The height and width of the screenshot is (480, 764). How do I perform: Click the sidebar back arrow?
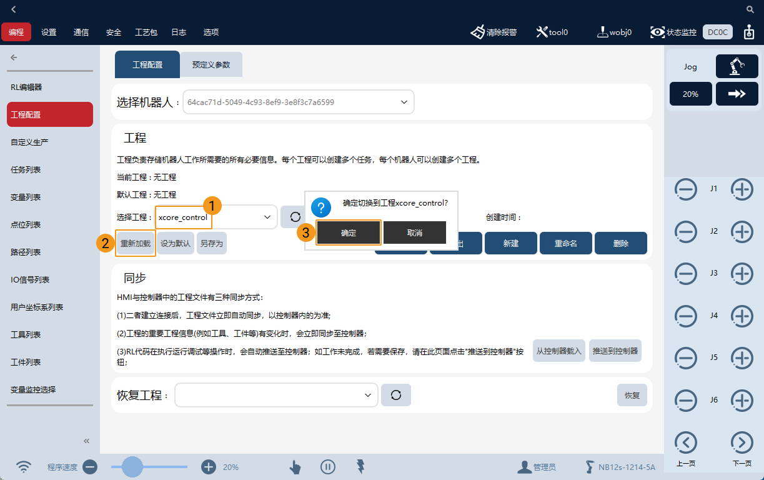point(14,57)
